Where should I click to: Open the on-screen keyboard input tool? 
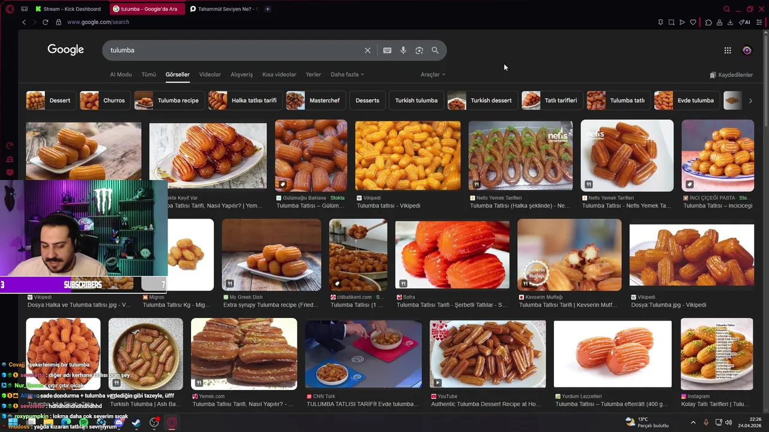pos(388,50)
